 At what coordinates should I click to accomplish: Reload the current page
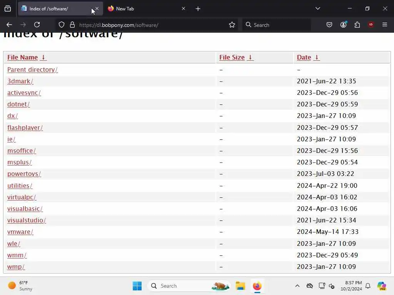(x=37, y=25)
